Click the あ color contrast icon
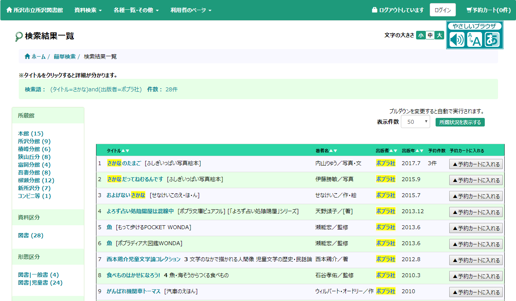Viewport: 516px width, 301px height. pyautogui.click(x=492, y=39)
